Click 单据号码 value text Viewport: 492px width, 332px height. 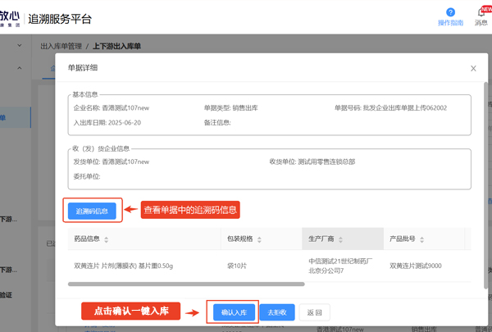click(405, 108)
